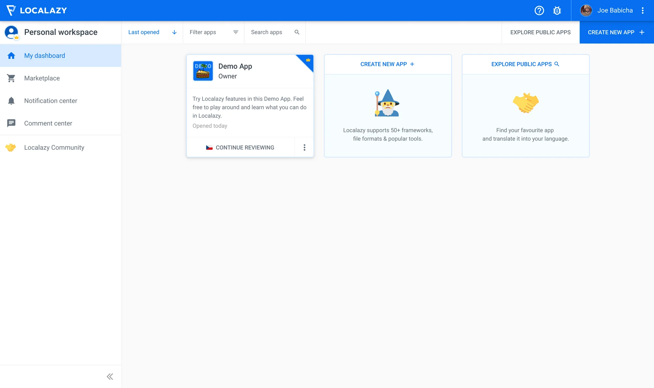Image resolution: width=654 pixels, height=388 pixels.
Task: Open the Filter apps dropdown
Action: click(214, 32)
